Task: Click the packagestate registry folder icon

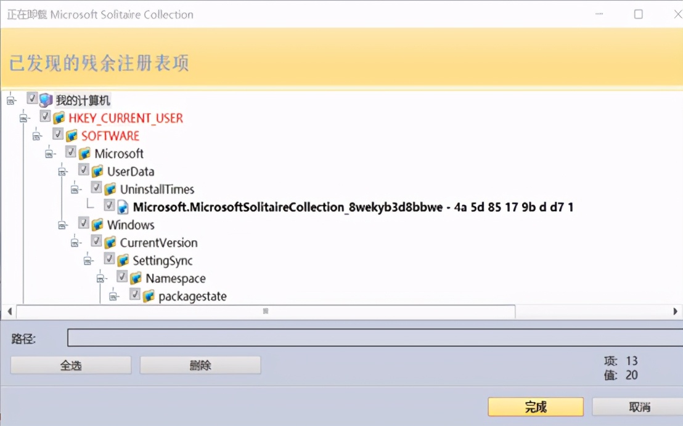Action: point(149,296)
